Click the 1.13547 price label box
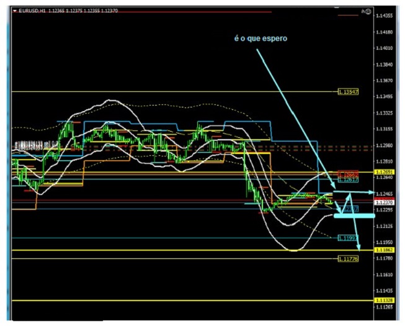This screenshot has height=326, width=405. [x=348, y=92]
